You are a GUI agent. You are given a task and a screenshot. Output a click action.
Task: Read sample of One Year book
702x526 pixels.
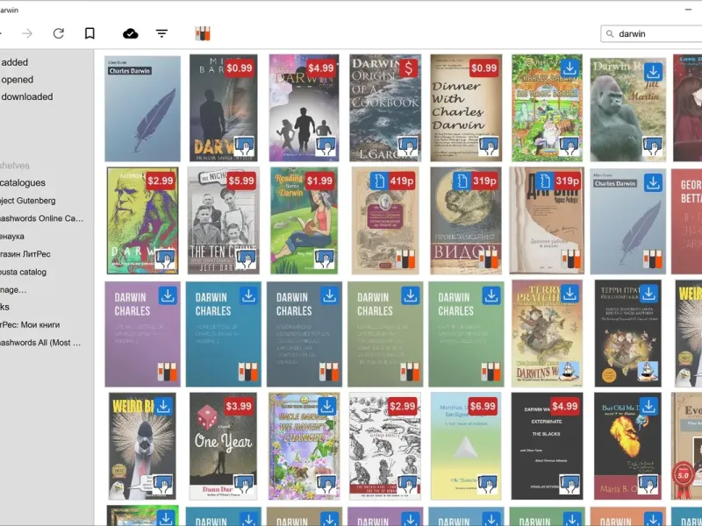244,484
